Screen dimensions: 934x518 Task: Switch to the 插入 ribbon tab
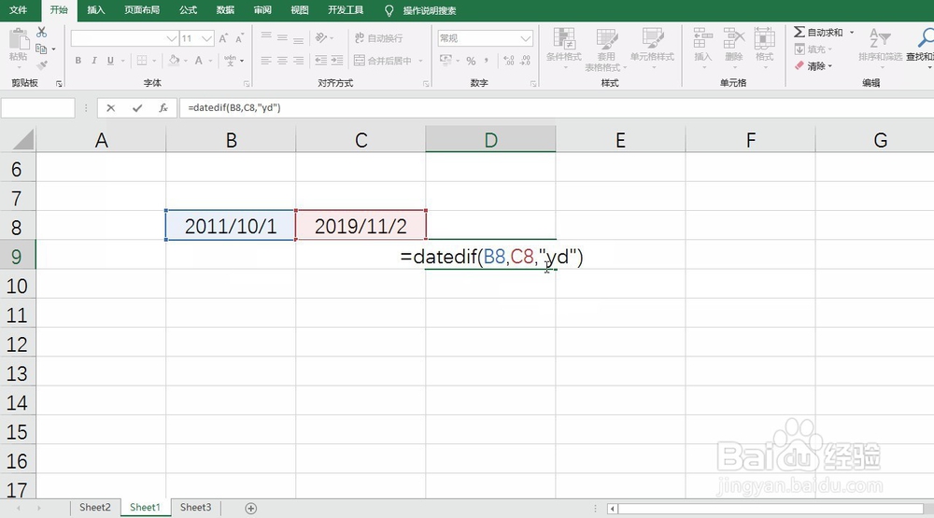(96, 10)
